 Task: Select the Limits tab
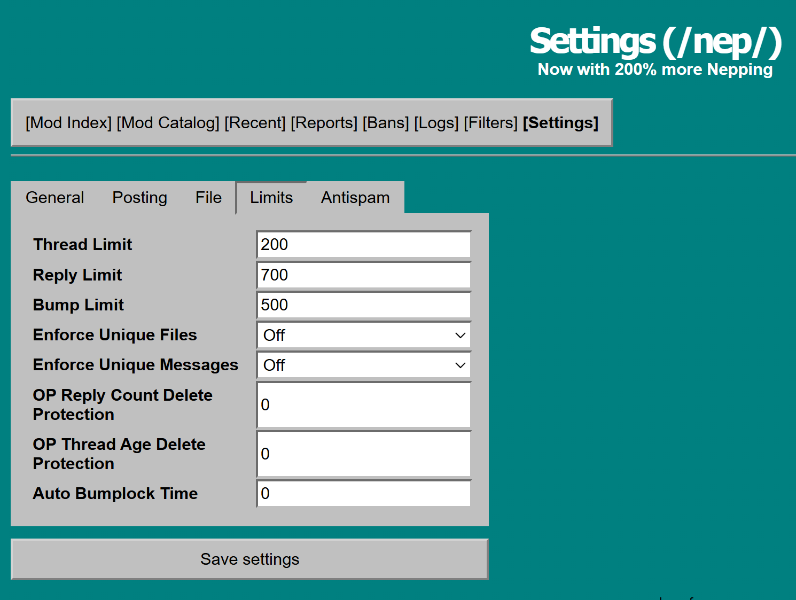click(x=271, y=198)
